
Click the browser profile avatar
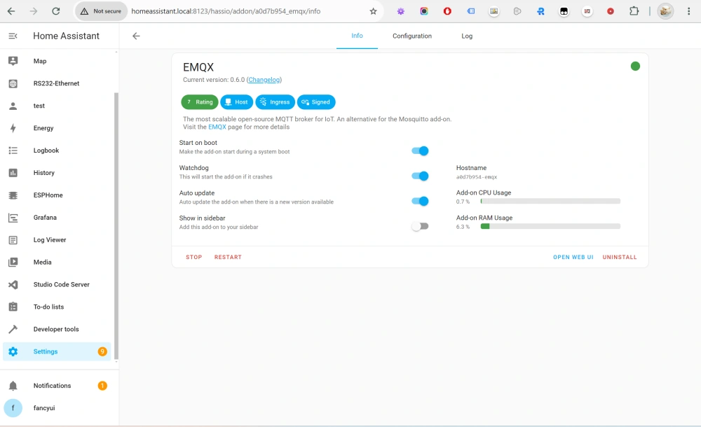(665, 11)
